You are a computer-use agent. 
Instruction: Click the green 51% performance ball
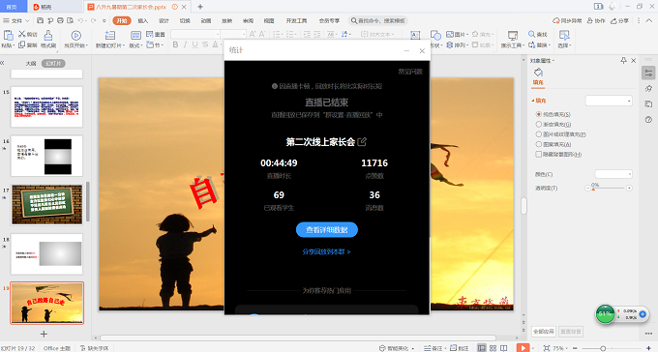(x=605, y=314)
